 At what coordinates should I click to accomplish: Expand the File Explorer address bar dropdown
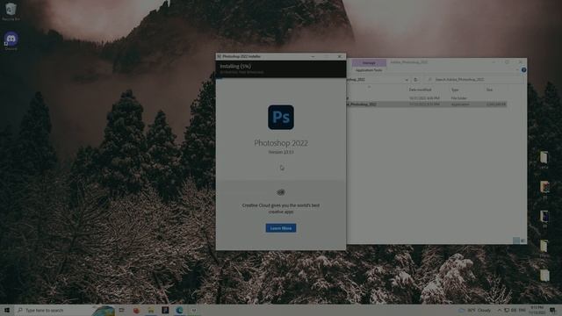pyautogui.click(x=407, y=80)
